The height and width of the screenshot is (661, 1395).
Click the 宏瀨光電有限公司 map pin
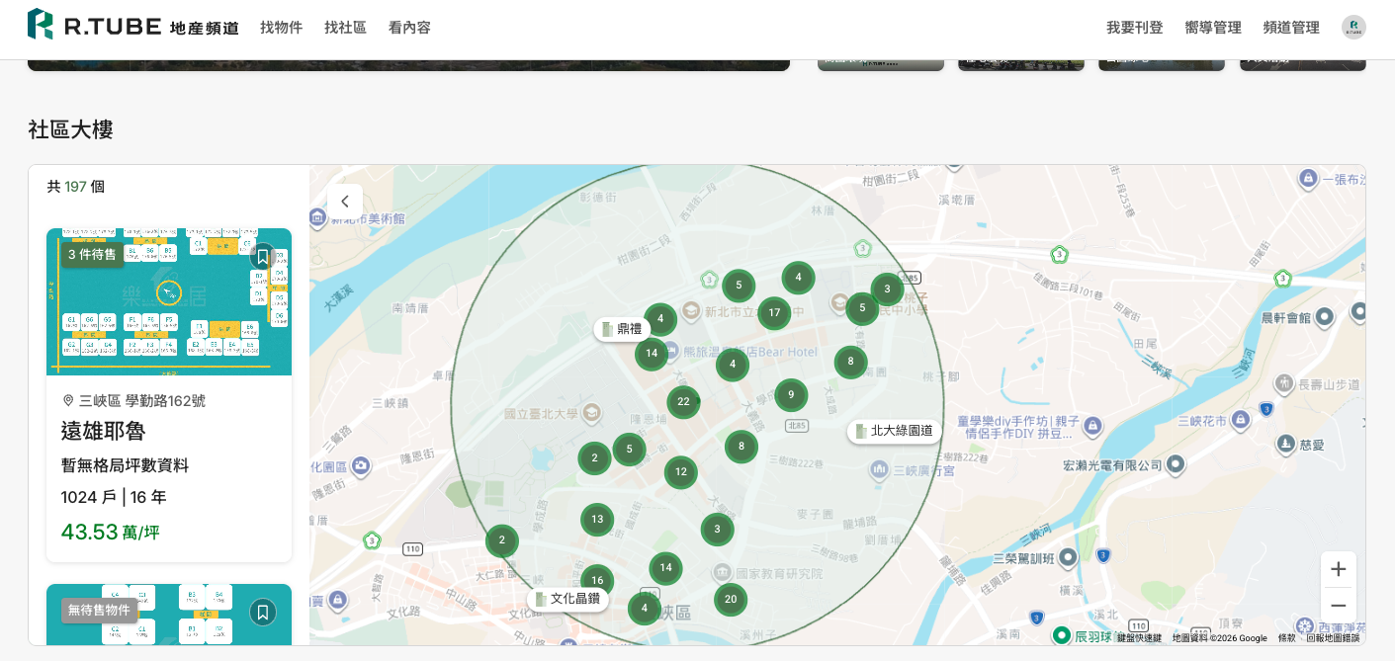coord(1176,464)
